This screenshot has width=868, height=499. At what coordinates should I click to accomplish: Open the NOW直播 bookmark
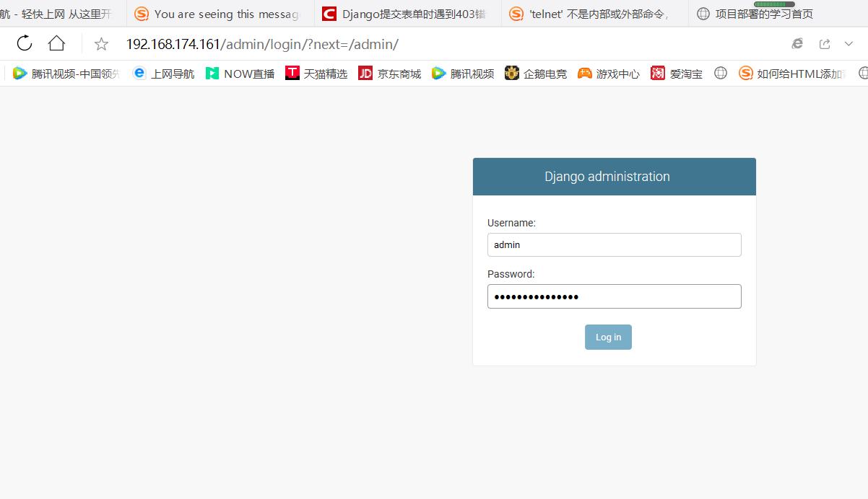(x=240, y=73)
